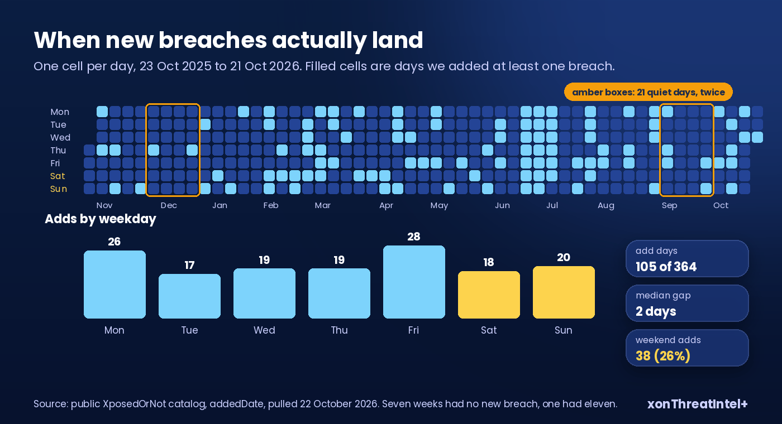Click the xonThreatIntel+ brand logo

(697, 404)
